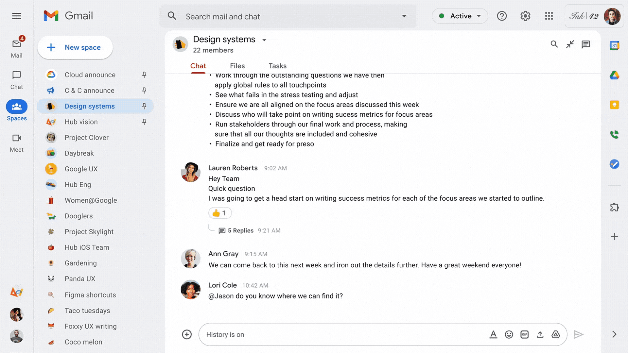Click the text formatting icon in message bar
The height and width of the screenshot is (353, 628).
click(x=493, y=334)
